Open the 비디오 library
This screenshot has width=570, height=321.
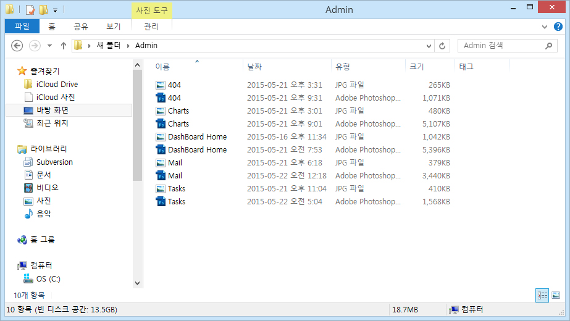click(47, 188)
